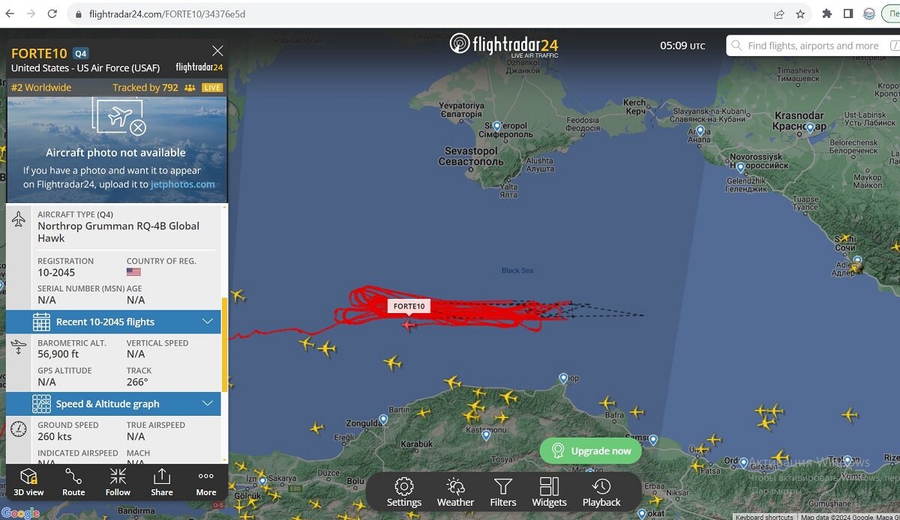Click the Upgrade now button

coord(591,451)
